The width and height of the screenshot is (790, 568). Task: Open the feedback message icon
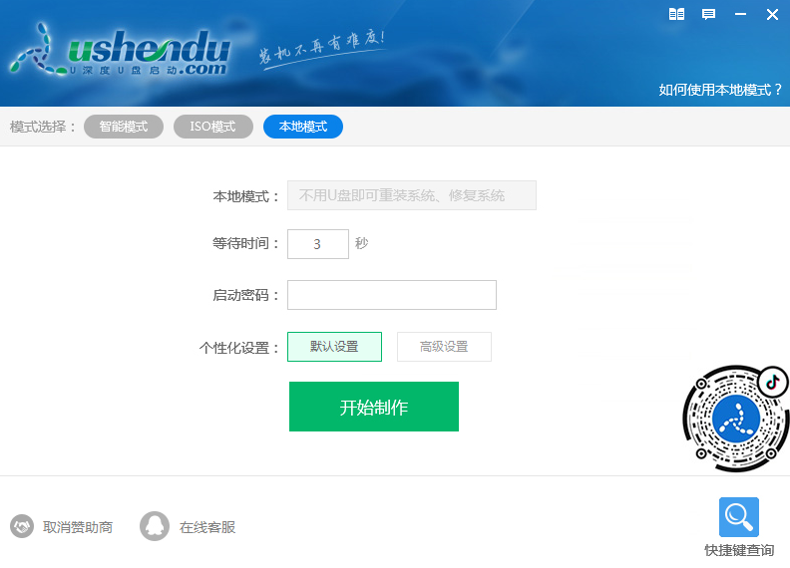708,14
